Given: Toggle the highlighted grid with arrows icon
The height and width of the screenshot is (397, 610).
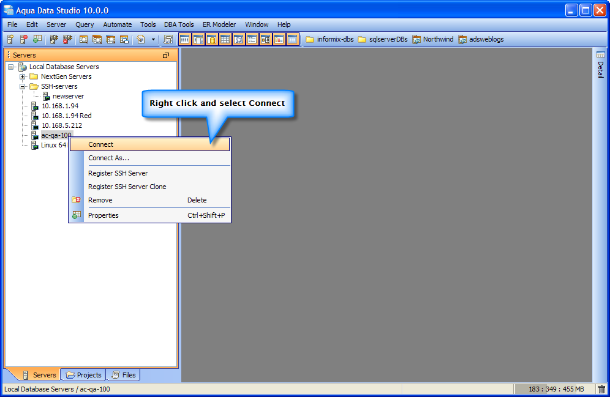Looking at the screenshot, I should point(238,39).
